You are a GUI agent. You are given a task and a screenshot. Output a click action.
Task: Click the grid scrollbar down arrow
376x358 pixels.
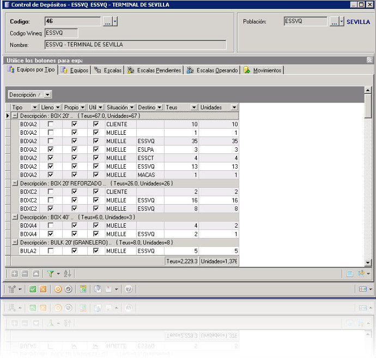pos(368,262)
